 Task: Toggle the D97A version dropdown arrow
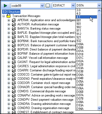99,5
